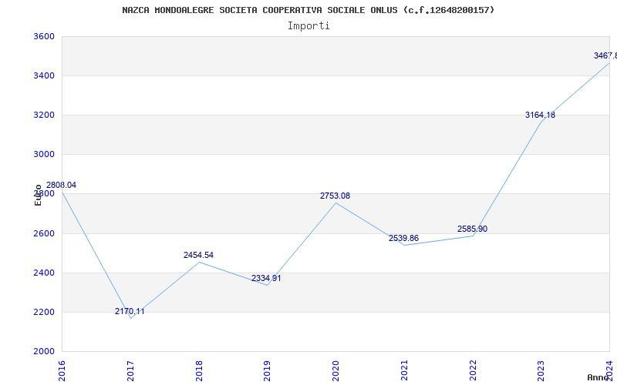Click the Anno x-axis title
Viewport: 617px width, 385px height.
[598, 377]
